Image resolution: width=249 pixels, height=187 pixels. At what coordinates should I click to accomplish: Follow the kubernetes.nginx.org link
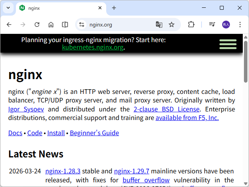(x=93, y=47)
